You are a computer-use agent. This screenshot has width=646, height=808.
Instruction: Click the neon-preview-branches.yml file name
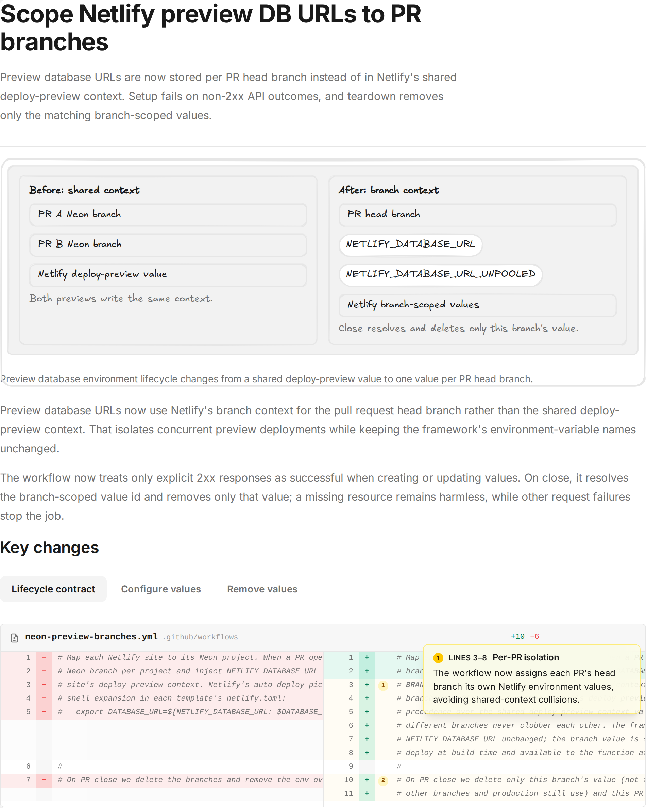pyautogui.click(x=91, y=637)
